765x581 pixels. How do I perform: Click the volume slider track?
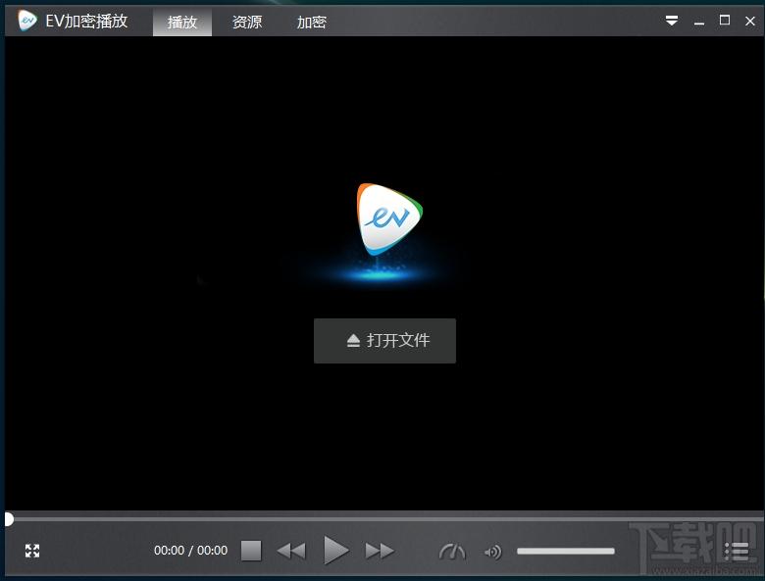pyautogui.click(x=565, y=552)
